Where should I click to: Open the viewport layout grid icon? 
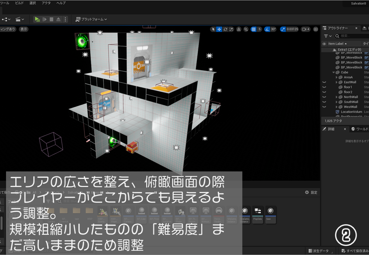[315, 29]
